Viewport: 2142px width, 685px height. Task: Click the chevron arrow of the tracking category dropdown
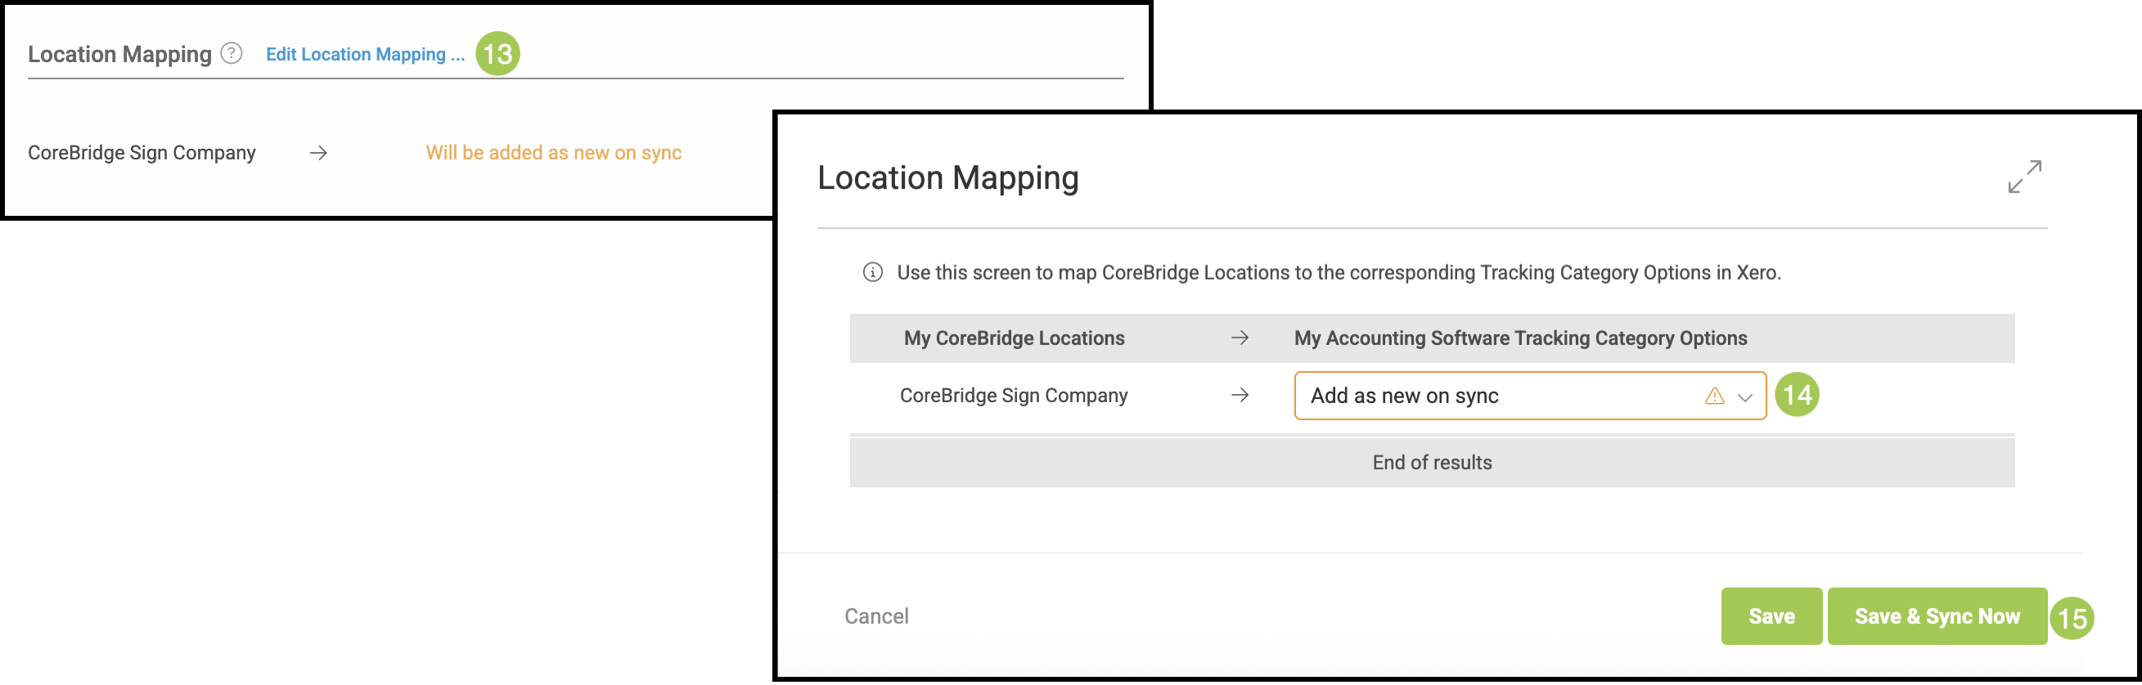pyautogui.click(x=1744, y=397)
